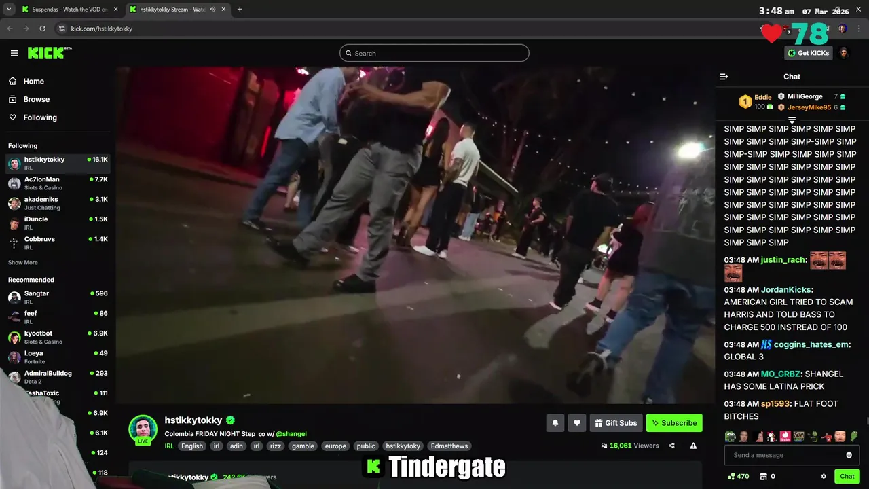Select the europe tag
This screenshot has width=869, height=489.
(x=335, y=446)
